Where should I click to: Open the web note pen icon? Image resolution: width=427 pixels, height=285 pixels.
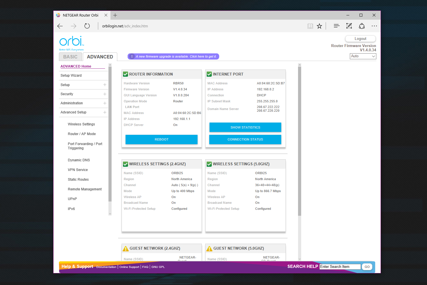tap(349, 26)
